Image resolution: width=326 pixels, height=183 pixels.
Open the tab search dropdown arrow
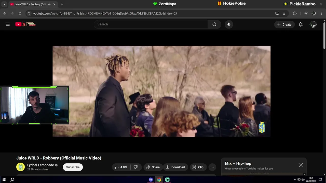coord(4,4)
